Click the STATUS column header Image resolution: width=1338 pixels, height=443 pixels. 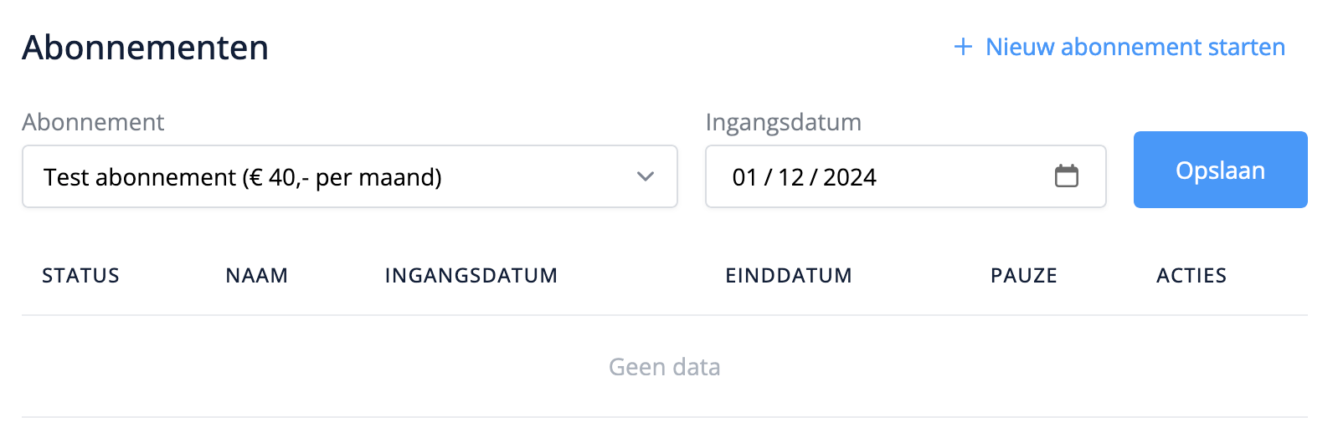(80, 276)
